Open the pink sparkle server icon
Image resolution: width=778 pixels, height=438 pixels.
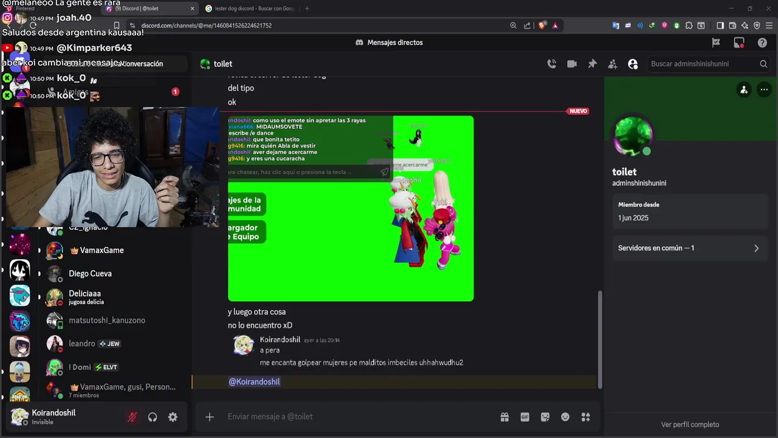[x=19, y=245]
